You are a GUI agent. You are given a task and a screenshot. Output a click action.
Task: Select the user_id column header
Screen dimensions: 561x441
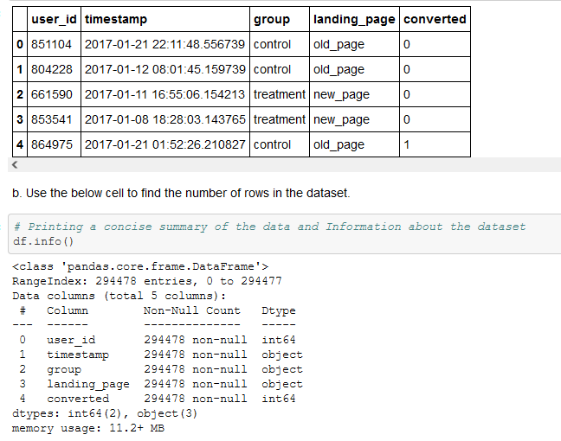pyautogui.click(x=54, y=19)
